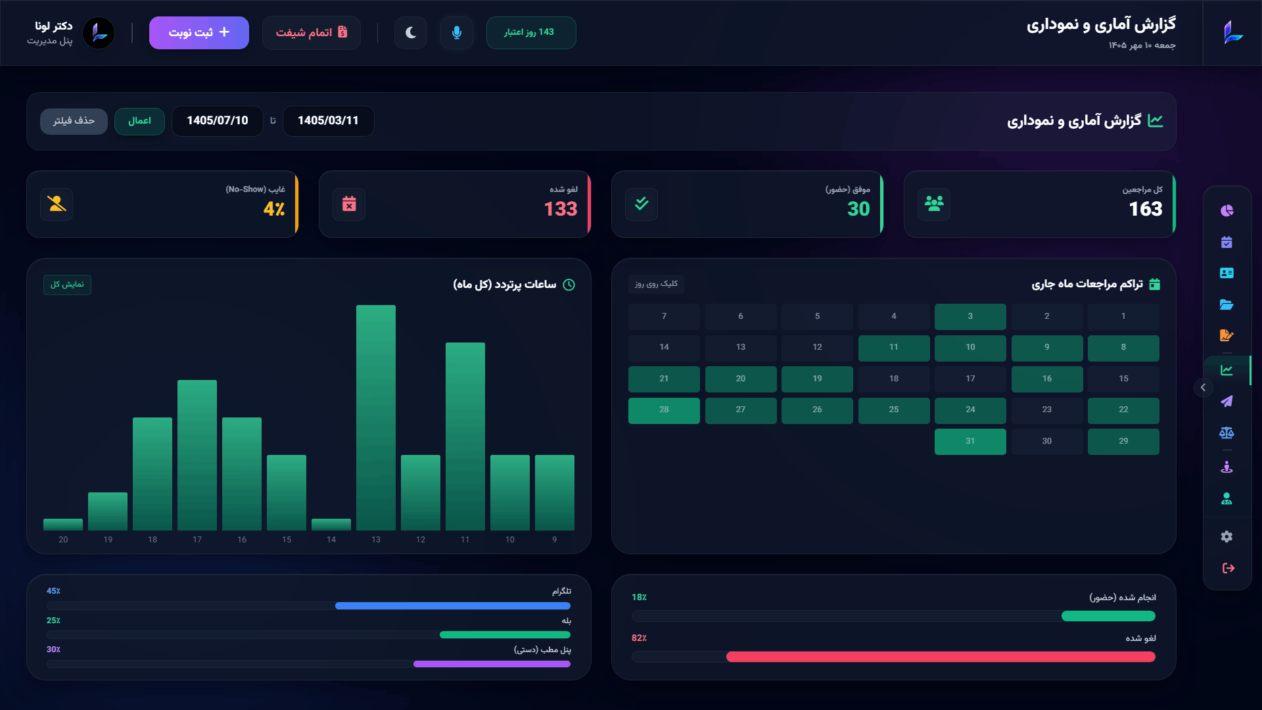Click the start date field 1405/03/11
This screenshot has height=710, width=1262.
[328, 121]
